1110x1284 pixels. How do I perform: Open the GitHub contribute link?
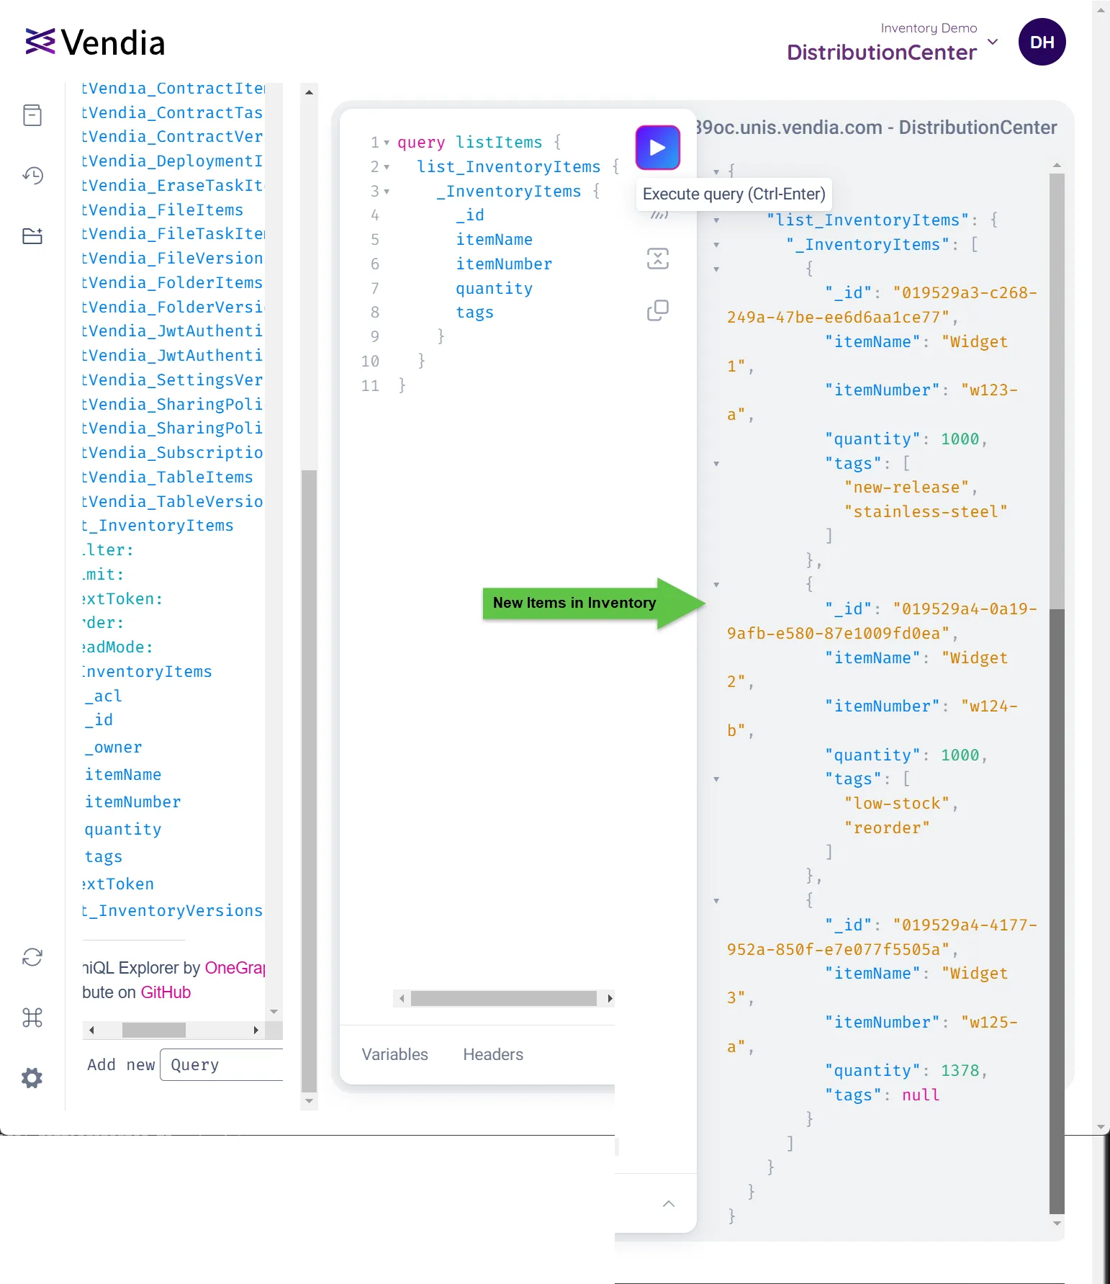click(166, 992)
